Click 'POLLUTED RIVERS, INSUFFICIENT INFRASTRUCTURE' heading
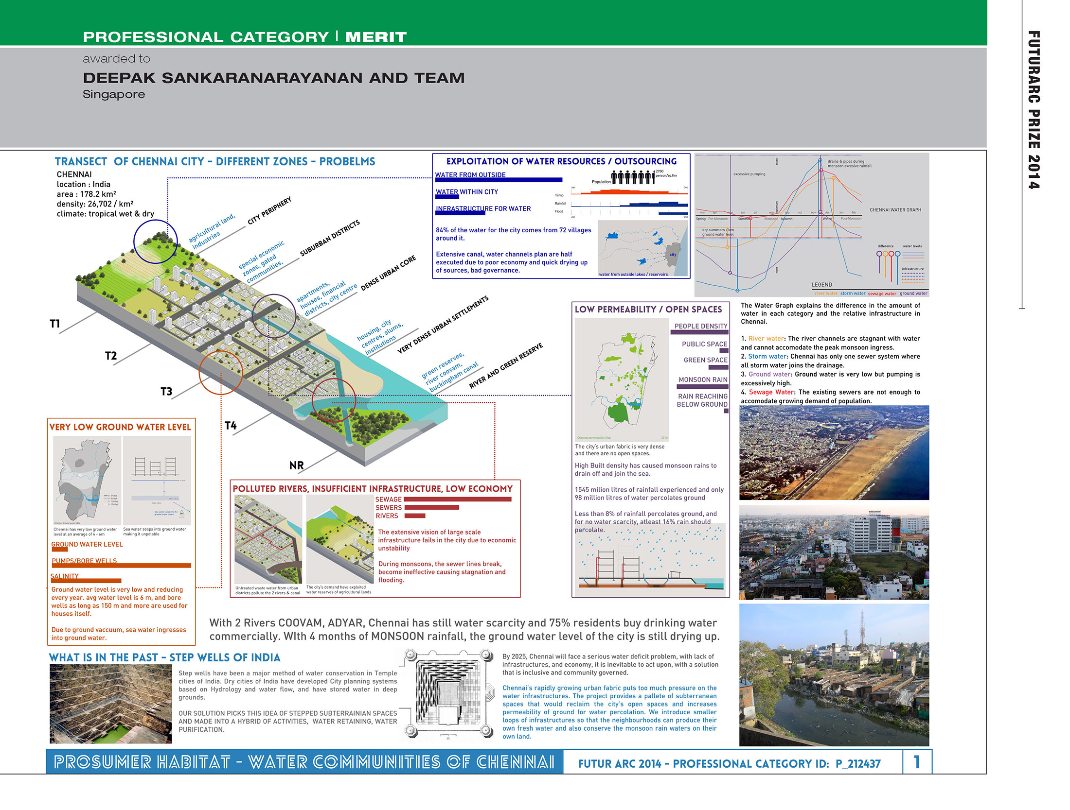Image resolution: width=1070 pixels, height=810 pixels. (373, 489)
